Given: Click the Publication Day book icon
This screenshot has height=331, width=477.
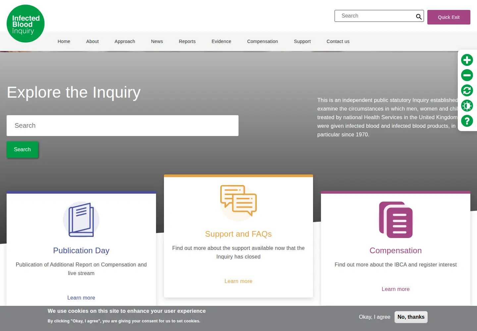Looking at the screenshot, I should tap(81, 220).
